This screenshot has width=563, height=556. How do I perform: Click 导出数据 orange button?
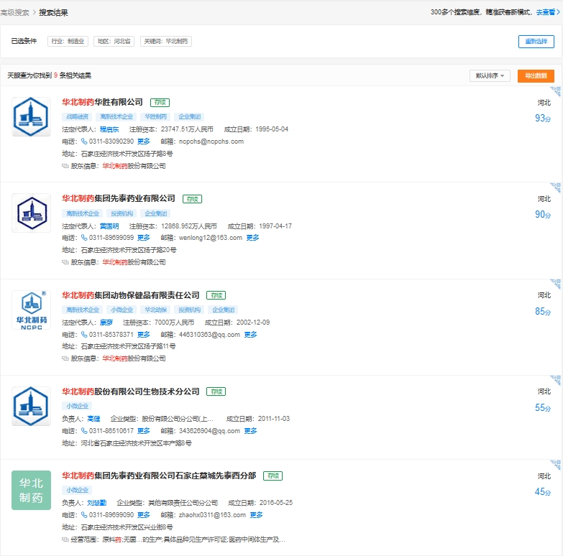(x=536, y=75)
